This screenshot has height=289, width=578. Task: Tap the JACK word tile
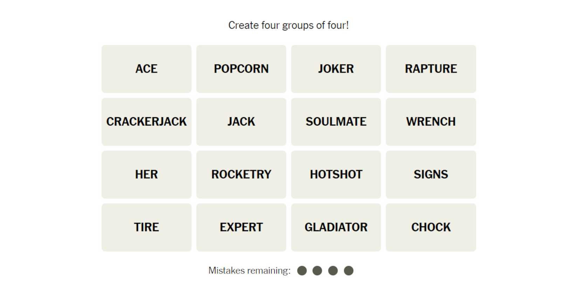pos(241,122)
